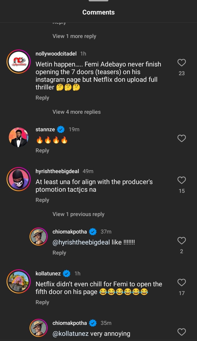Screen dimensions: 197x341
Task: Heart kollatunez's fifth door comment
Action: (182, 282)
